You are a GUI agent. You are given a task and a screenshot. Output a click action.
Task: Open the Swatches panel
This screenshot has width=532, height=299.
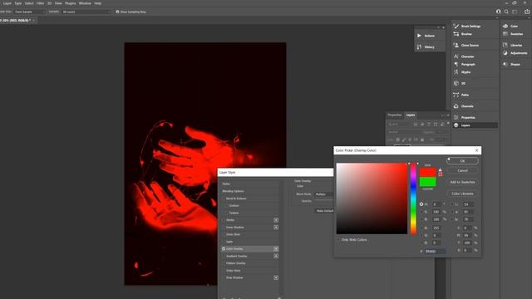[513, 34]
